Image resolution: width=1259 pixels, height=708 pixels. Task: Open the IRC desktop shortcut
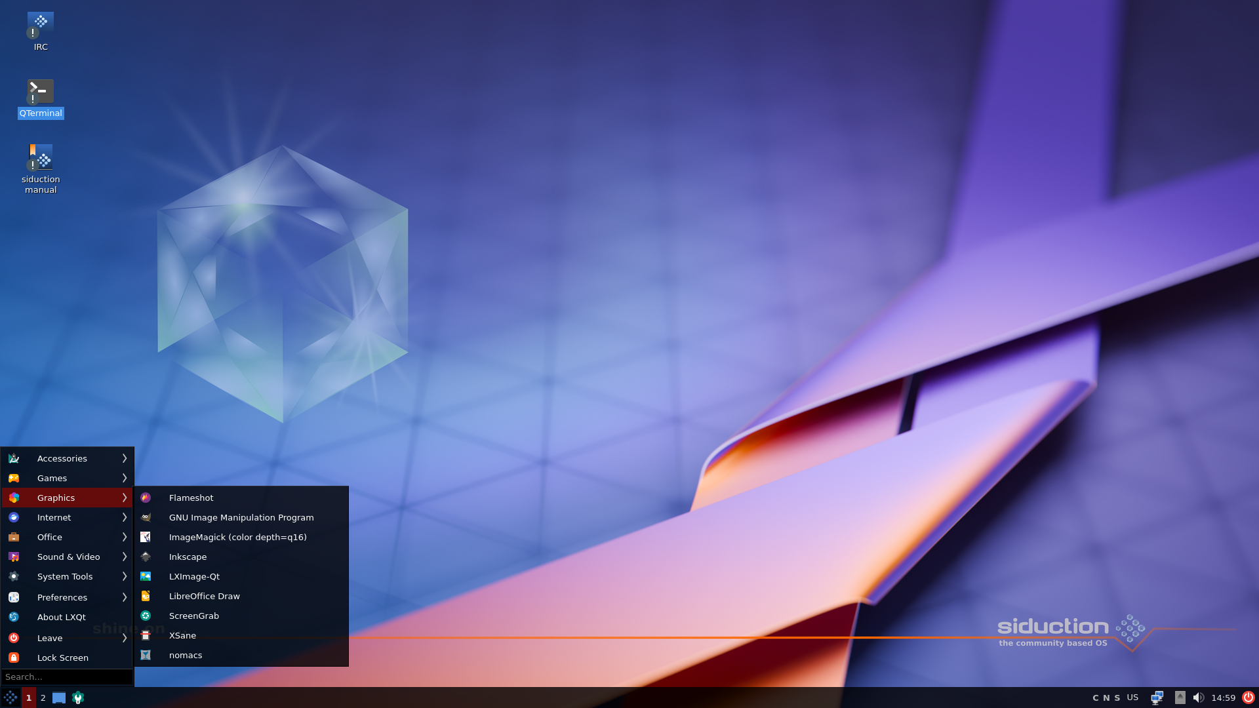click(41, 31)
